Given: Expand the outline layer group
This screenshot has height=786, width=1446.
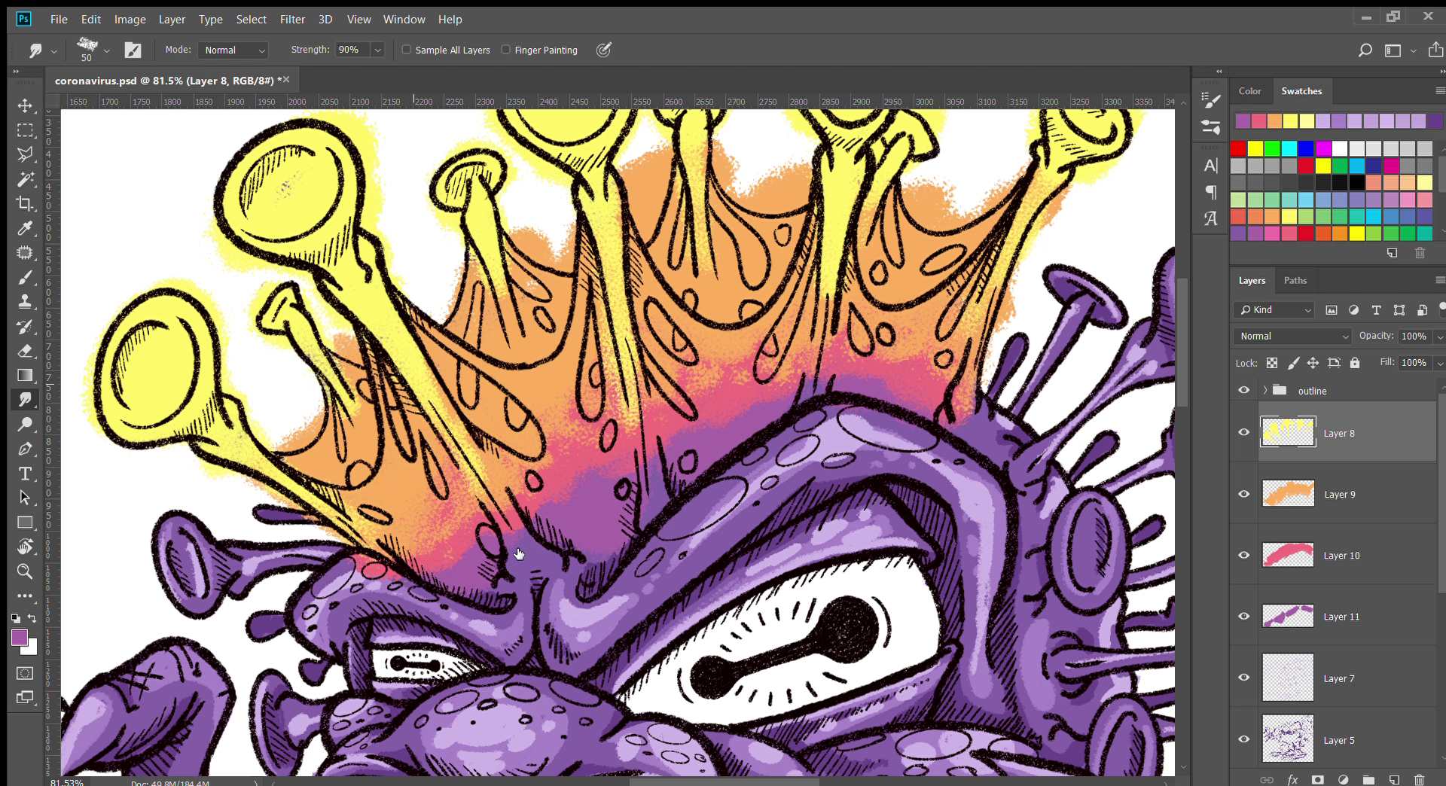Looking at the screenshot, I should pos(1265,390).
